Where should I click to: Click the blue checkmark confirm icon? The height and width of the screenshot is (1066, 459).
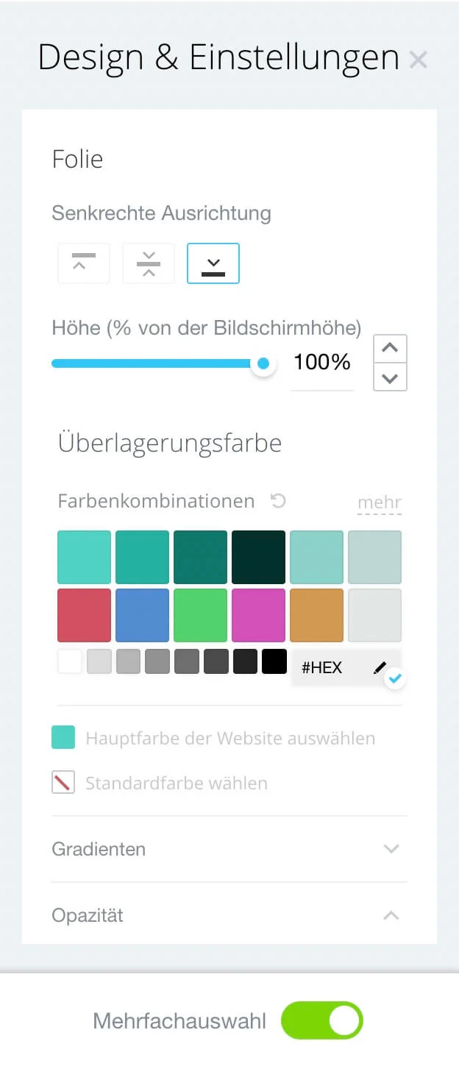(395, 678)
